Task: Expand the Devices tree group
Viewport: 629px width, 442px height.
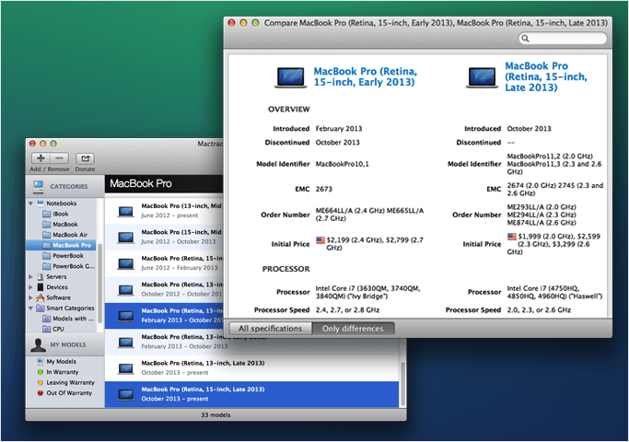Action: pos(31,287)
